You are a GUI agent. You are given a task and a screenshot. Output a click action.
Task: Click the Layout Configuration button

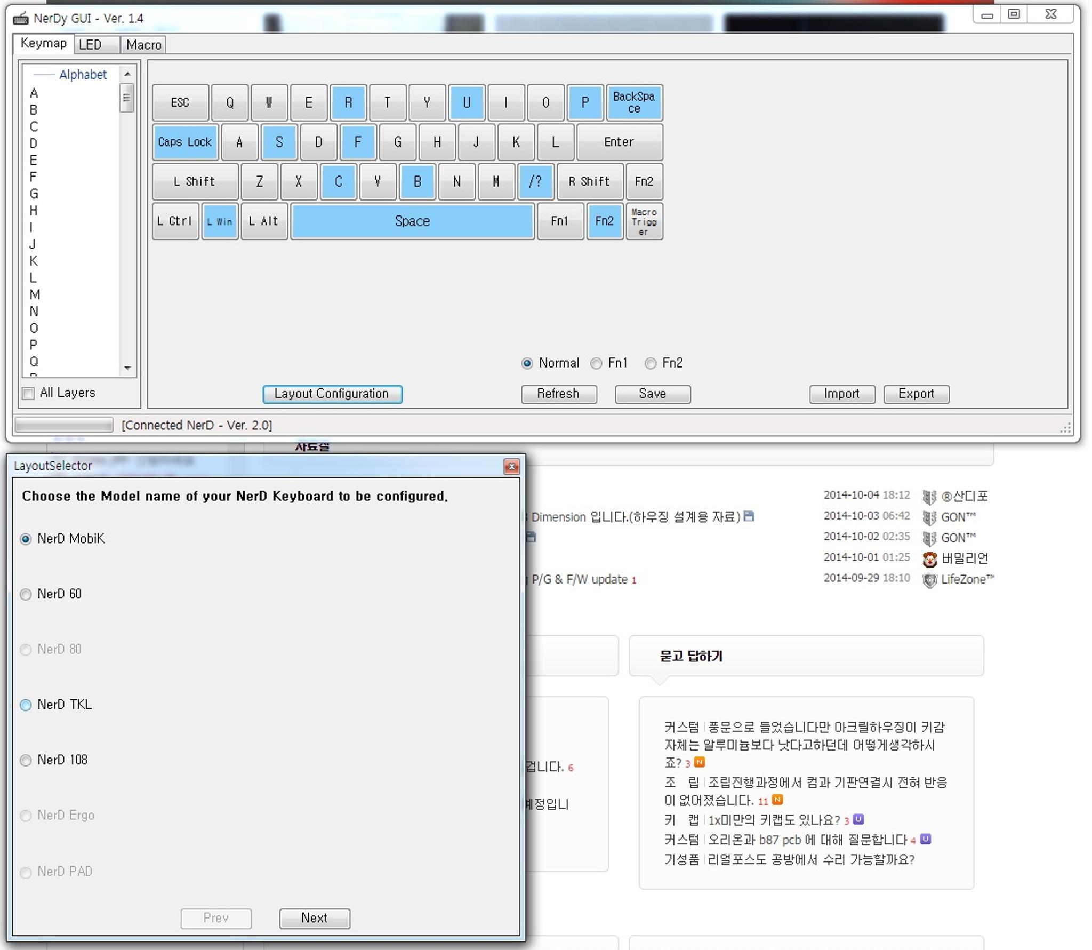pos(332,394)
